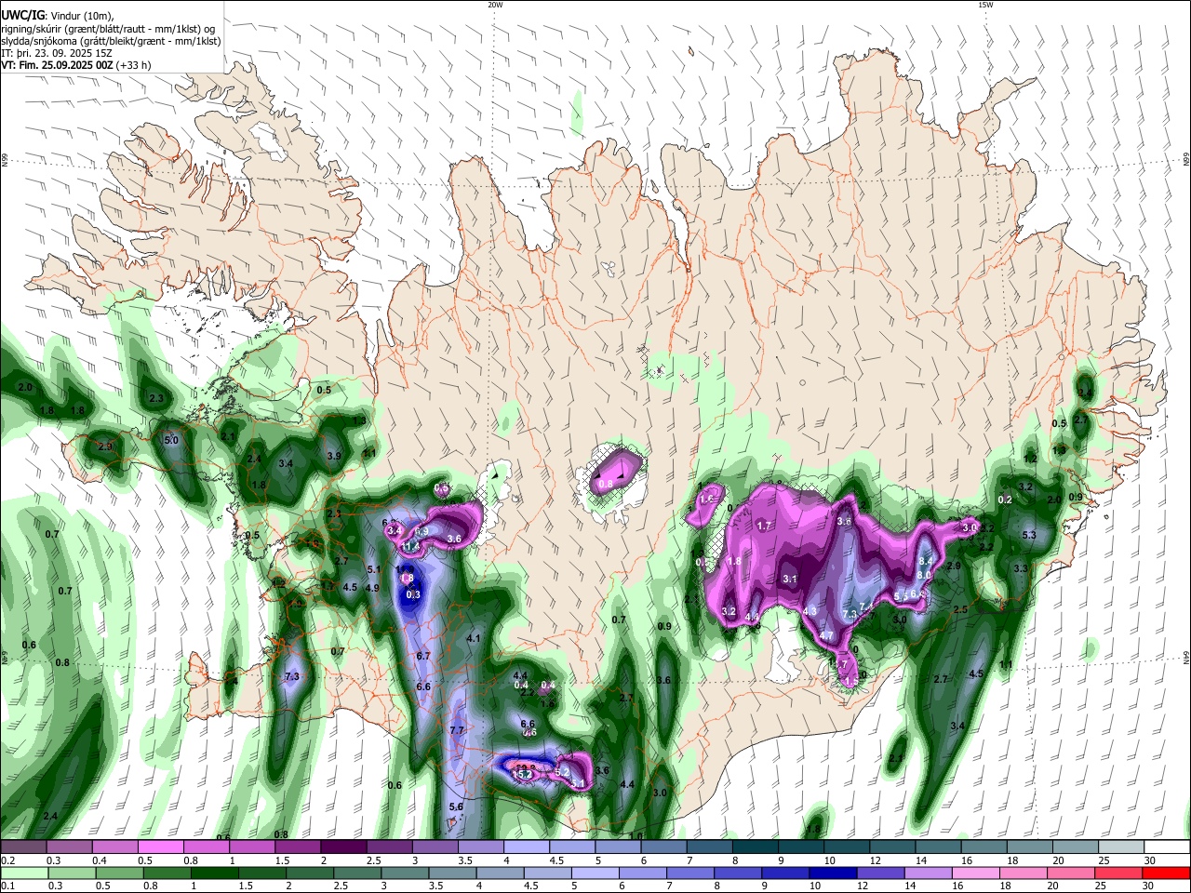Click the '5.2' value in the pink patch on the south coast
Viewport: 1191px width, 893px height.
(x=562, y=772)
